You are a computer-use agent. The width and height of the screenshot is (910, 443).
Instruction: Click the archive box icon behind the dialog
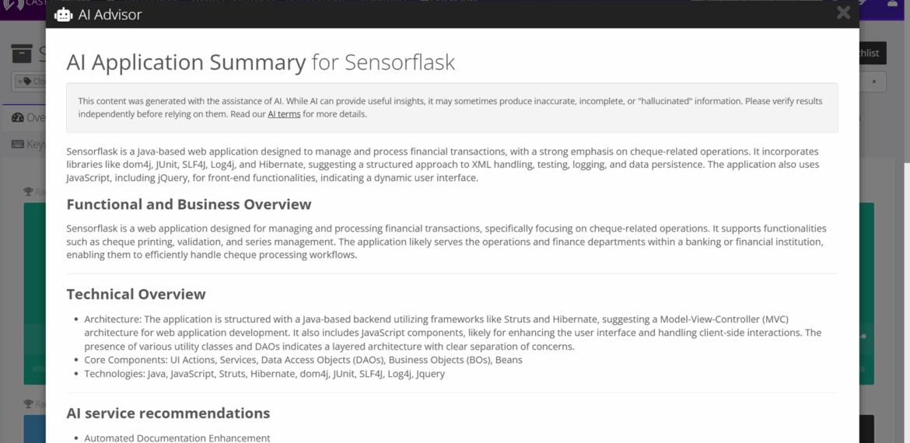click(x=22, y=54)
